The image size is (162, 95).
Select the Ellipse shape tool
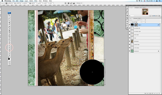[9, 48]
